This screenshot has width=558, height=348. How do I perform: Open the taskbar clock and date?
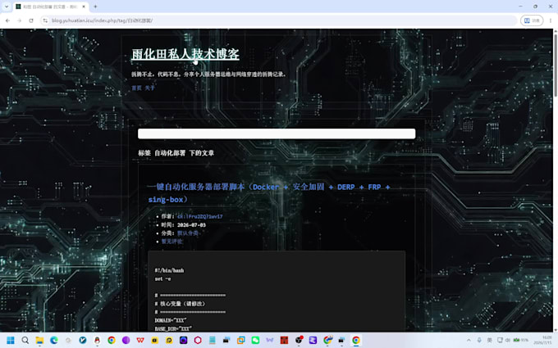[x=542, y=340]
